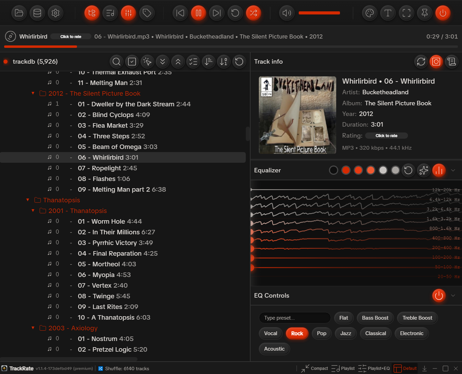Click the font text icon
The image size is (462, 374).
[x=388, y=13]
